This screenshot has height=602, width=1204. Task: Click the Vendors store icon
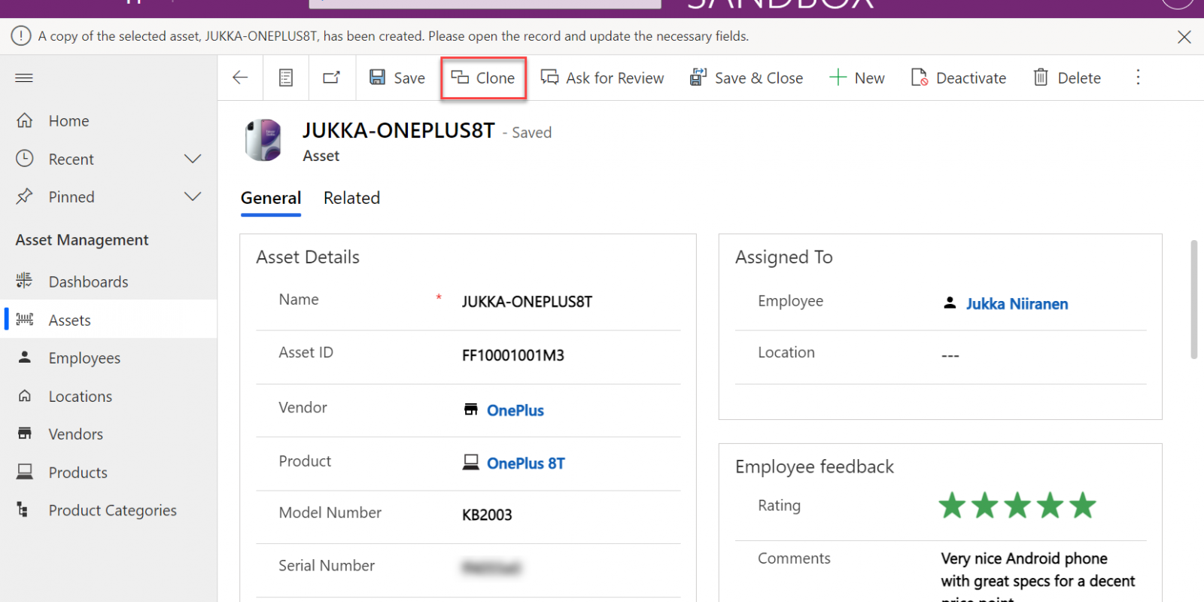[x=25, y=433]
